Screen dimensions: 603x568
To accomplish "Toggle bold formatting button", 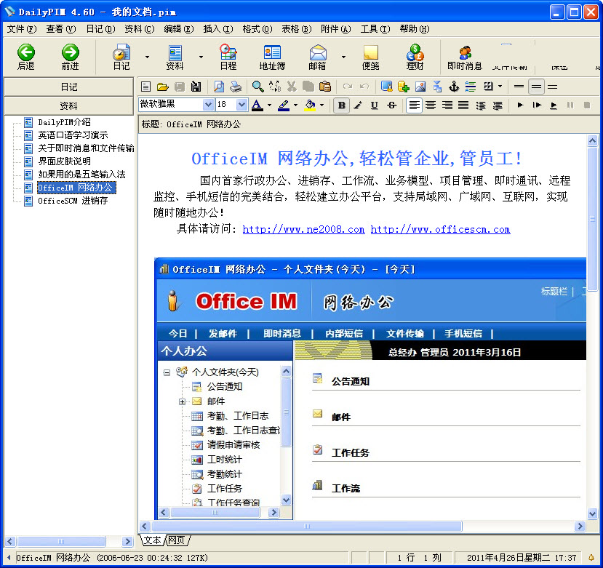I will click(x=341, y=105).
